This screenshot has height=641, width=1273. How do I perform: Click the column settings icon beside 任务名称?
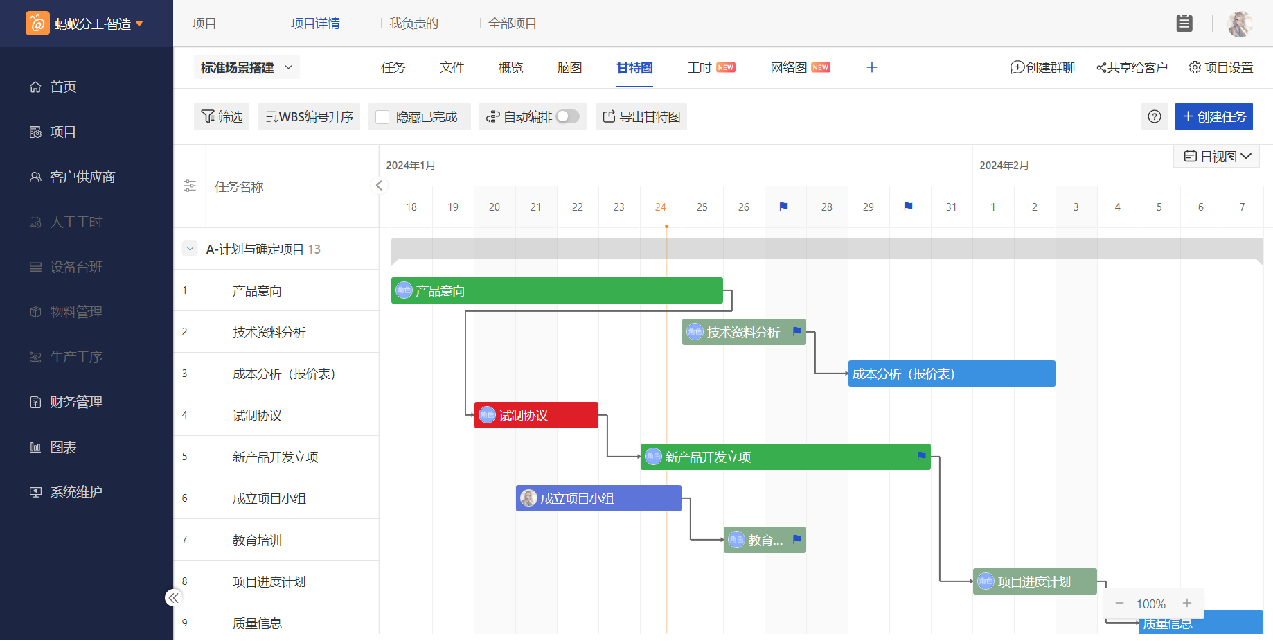coord(190,186)
